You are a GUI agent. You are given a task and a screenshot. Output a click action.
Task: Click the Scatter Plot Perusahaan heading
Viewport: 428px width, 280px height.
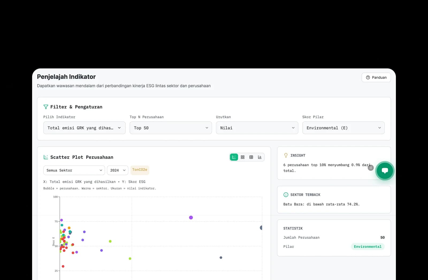pyautogui.click(x=82, y=157)
